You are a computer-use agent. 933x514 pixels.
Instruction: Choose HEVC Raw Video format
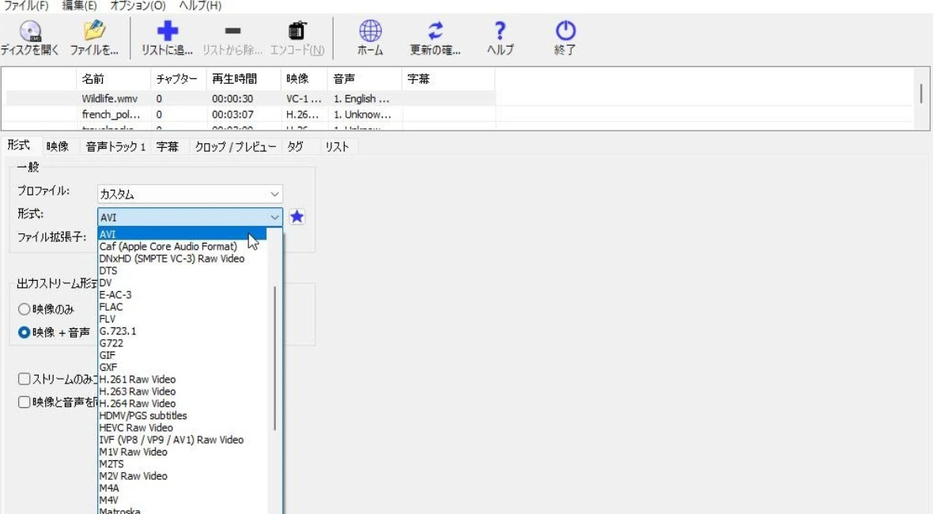(182, 427)
